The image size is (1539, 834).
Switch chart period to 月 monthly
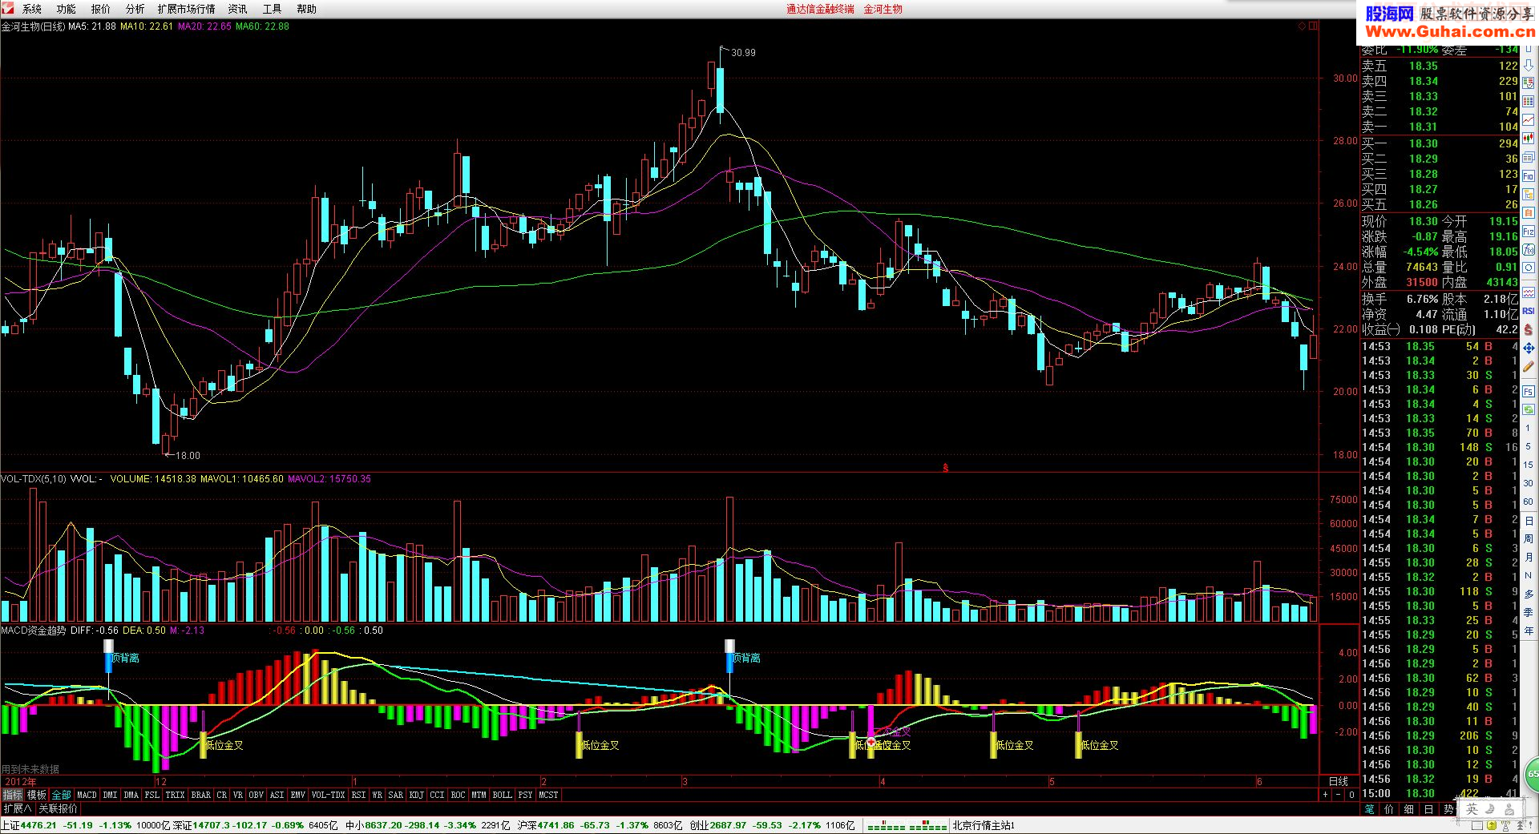tap(1529, 557)
